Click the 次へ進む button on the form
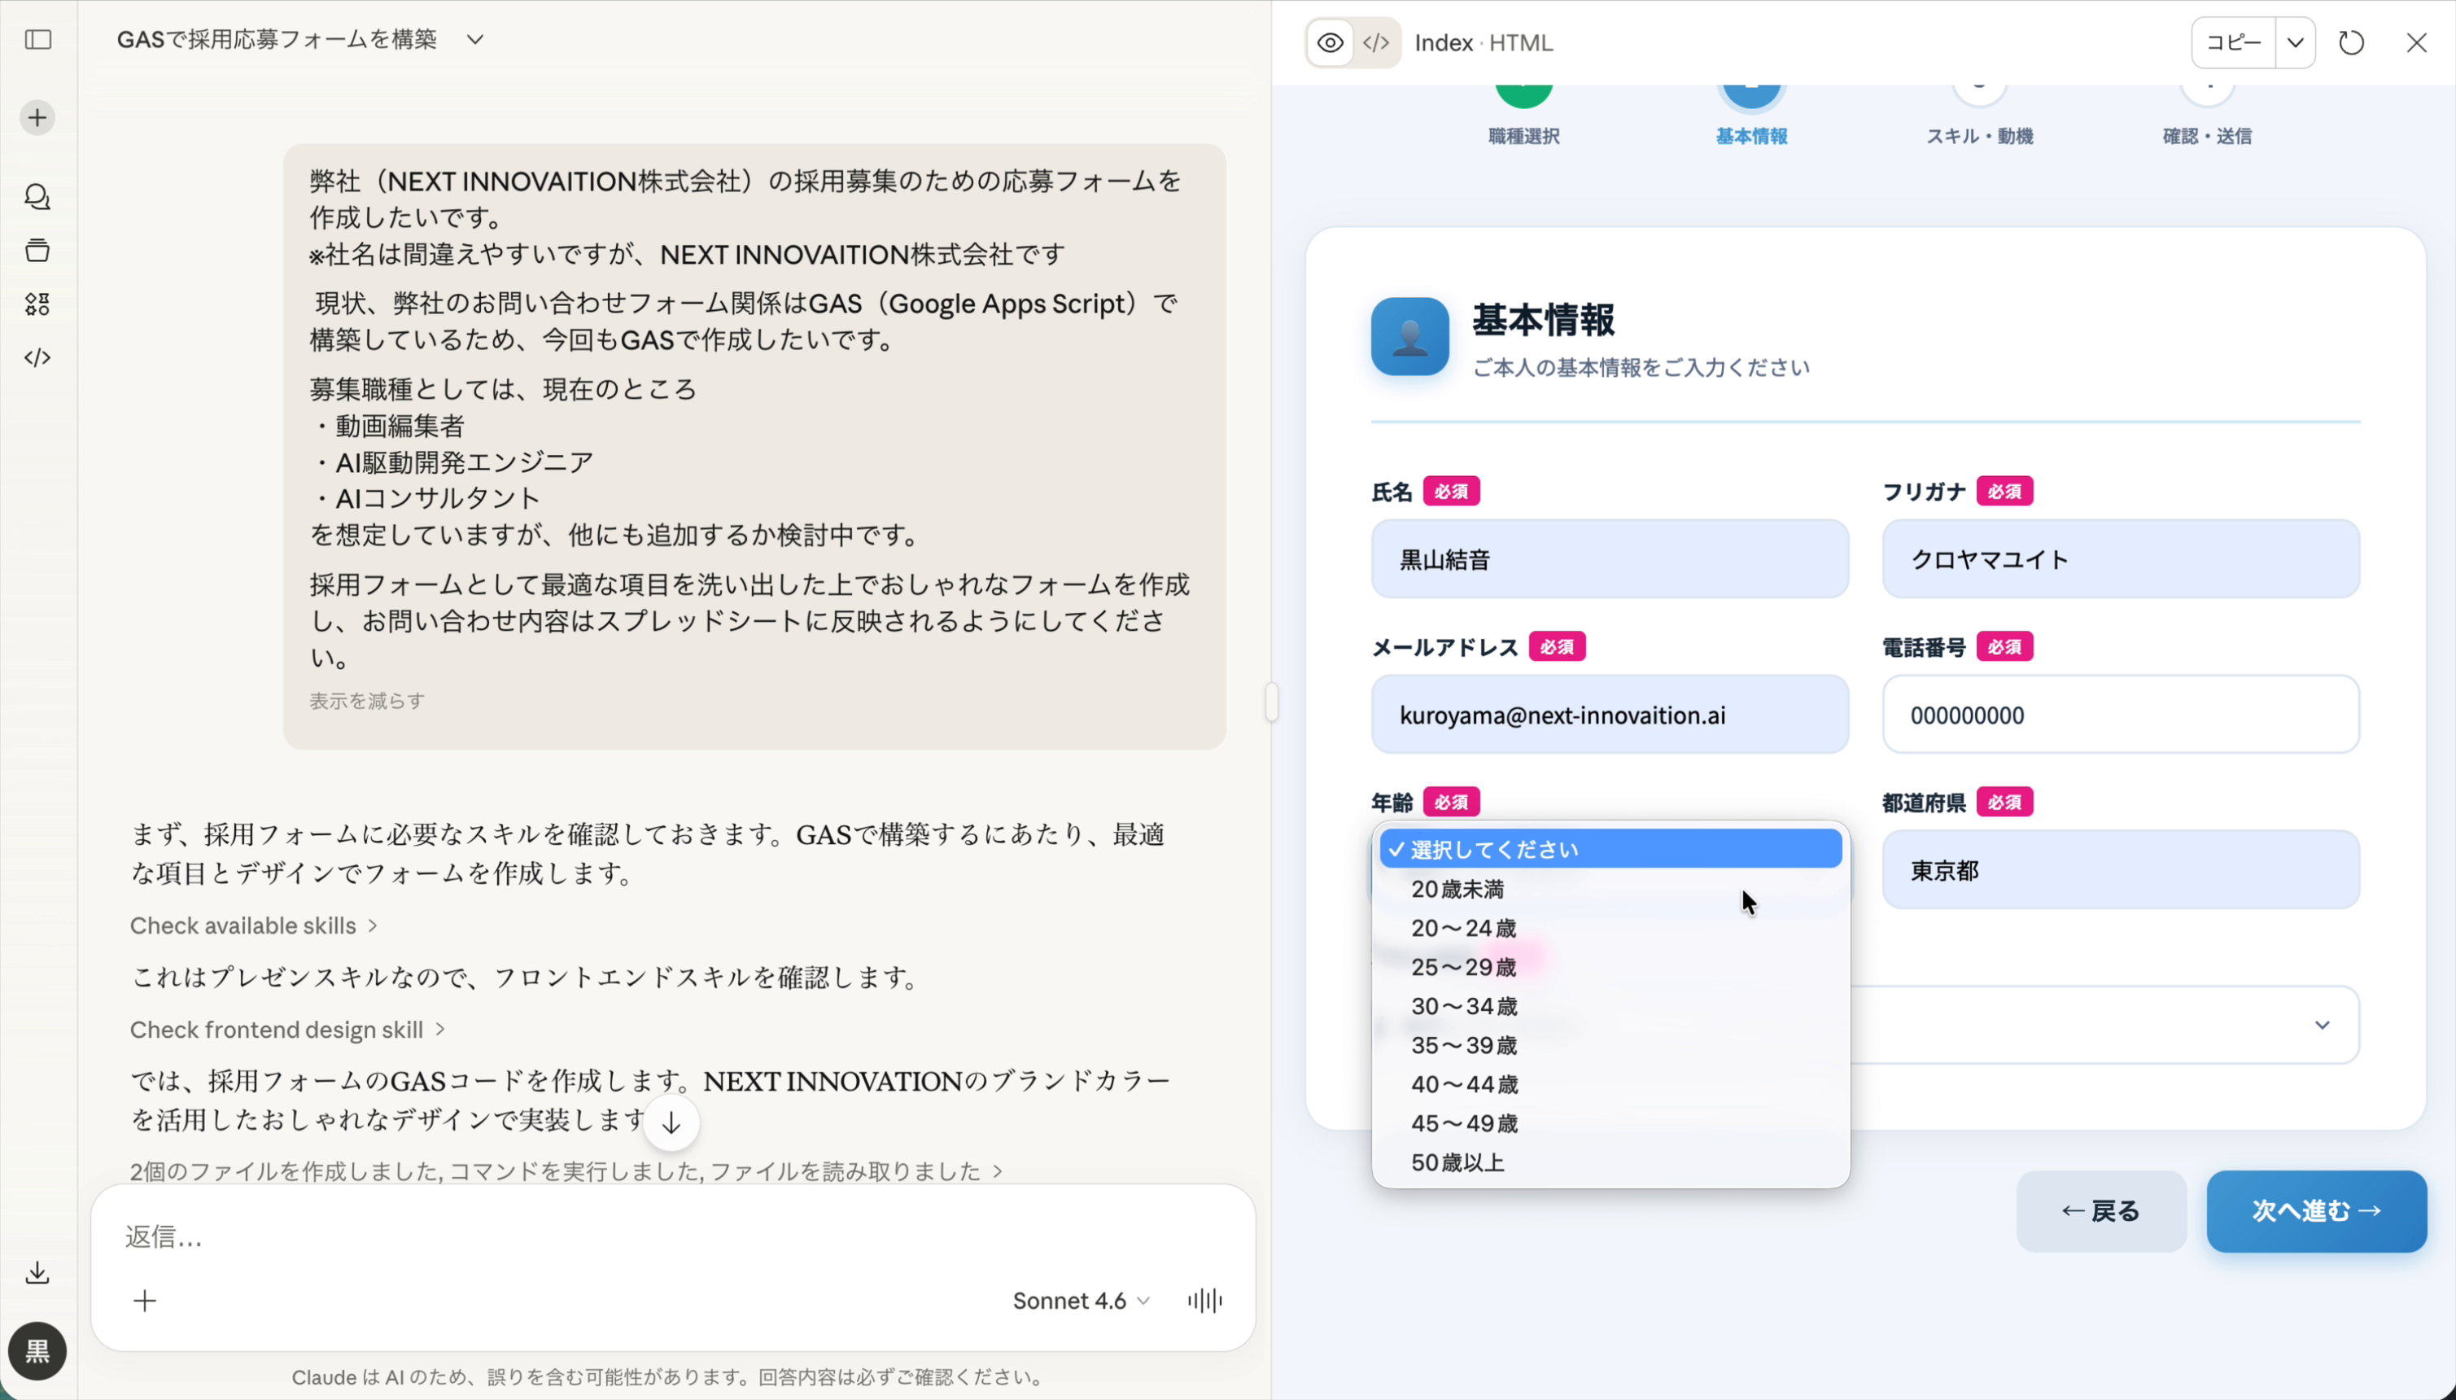This screenshot has height=1400, width=2456. tap(2317, 1210)
